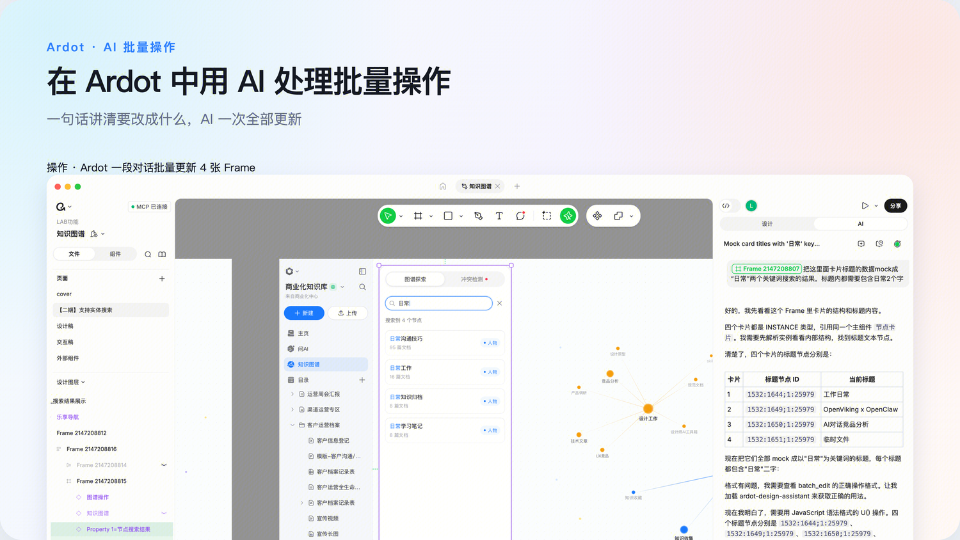Switch left panel to 组件
The height and width of the screenshot is (540, 960).
[x=115, y=254]
